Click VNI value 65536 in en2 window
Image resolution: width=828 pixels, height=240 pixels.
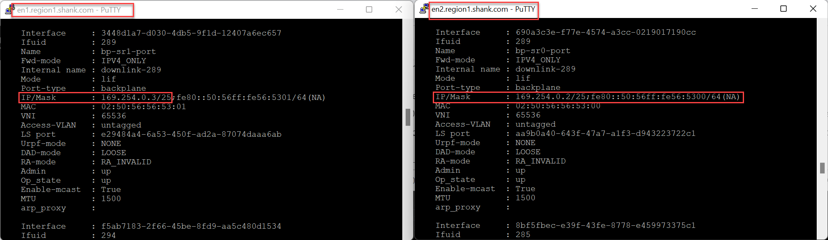tap(528, 115)
